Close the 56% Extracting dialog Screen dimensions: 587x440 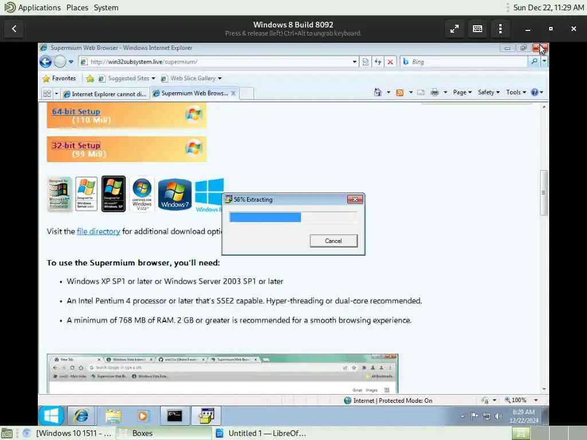pyautogui.click(x=355, y=199)
